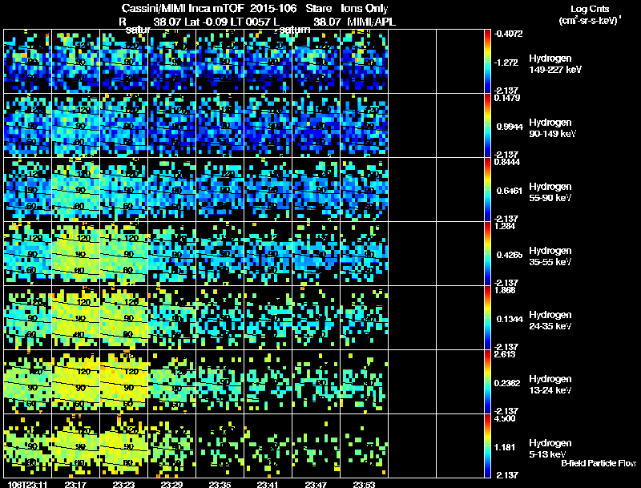Select the '-1.272' color scale midpoint
641x488 pixels.
[506, 63]
